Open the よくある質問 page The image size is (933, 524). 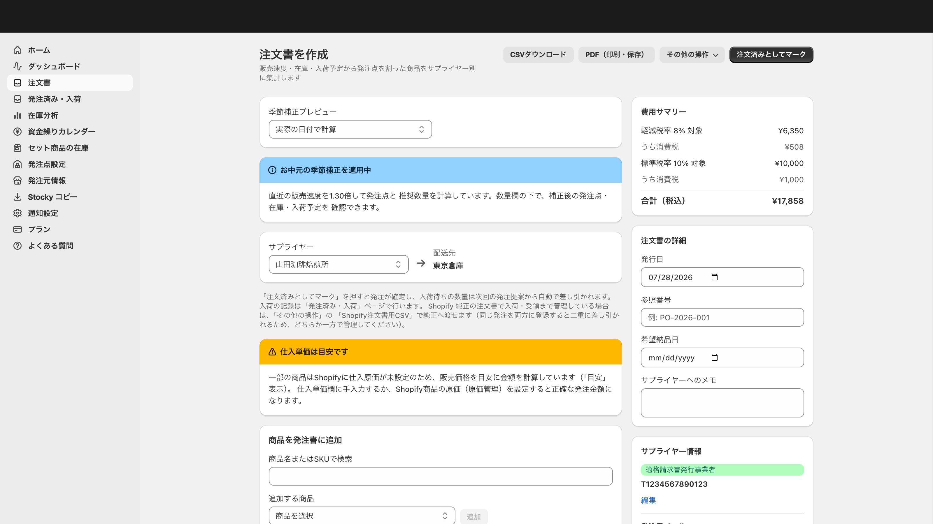pos(70,245)
